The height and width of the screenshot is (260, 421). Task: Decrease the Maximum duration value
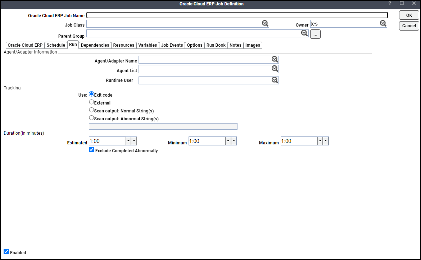326,141
